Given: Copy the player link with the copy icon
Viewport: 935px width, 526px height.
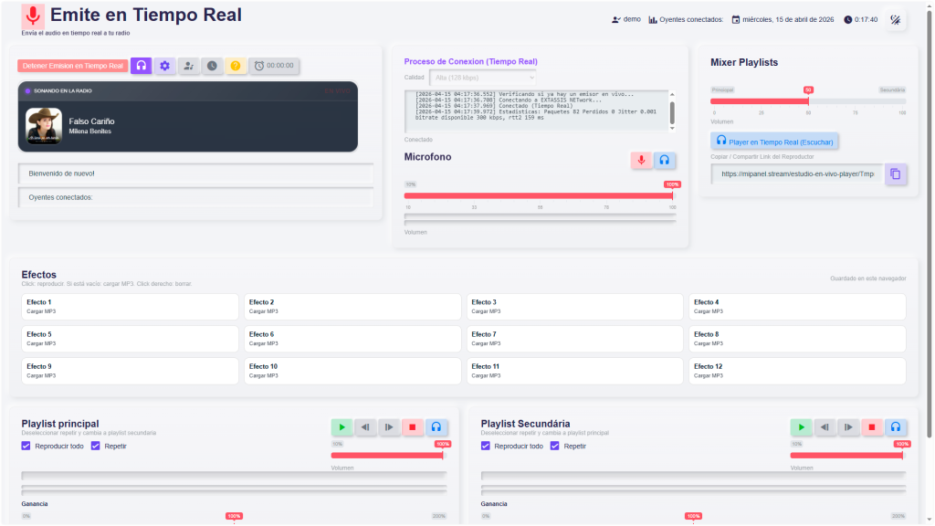Looking at the screenshot, I should pos(896,174).
